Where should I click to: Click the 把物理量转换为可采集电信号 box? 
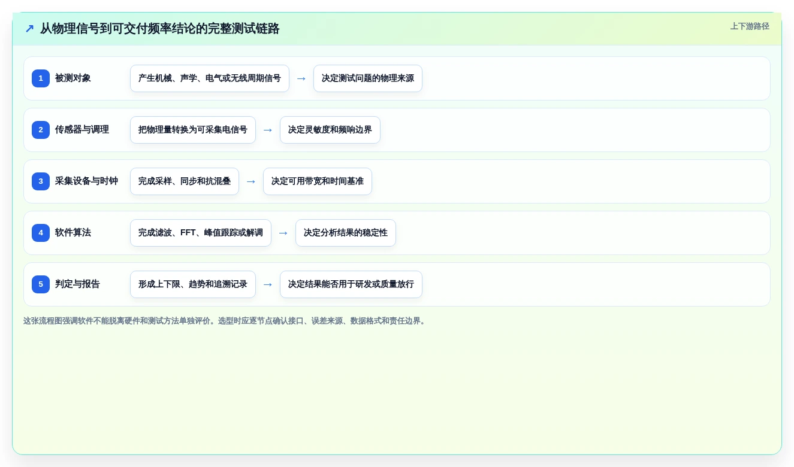pyautogui.click(x=193, y=130)
